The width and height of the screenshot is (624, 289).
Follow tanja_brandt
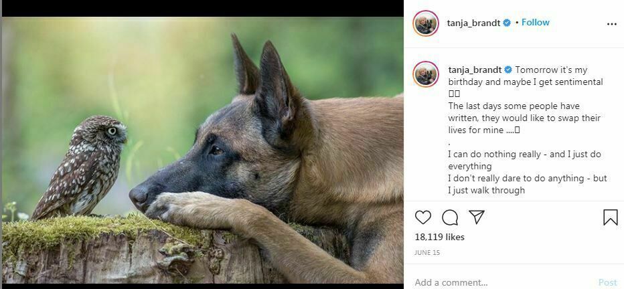535,22
